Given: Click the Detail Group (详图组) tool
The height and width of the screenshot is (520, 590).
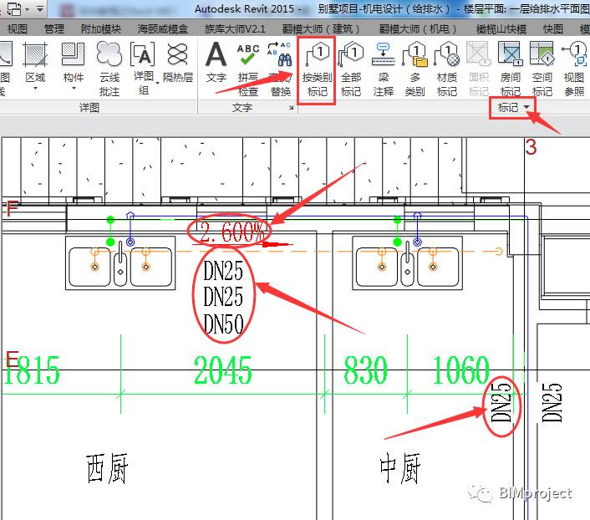Looking at the screenshot, I should (x=143, y=68).
